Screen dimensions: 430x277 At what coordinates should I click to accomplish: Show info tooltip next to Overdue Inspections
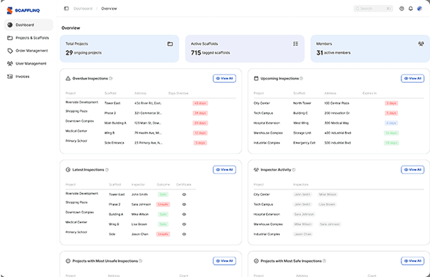pos(111,78)
